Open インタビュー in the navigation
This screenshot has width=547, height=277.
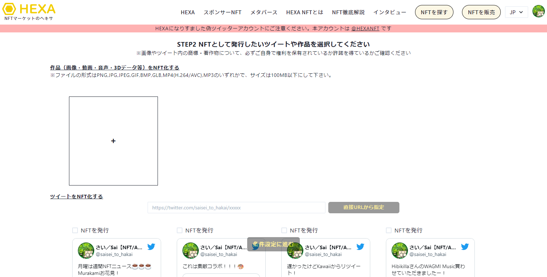(x=390, y=12)
